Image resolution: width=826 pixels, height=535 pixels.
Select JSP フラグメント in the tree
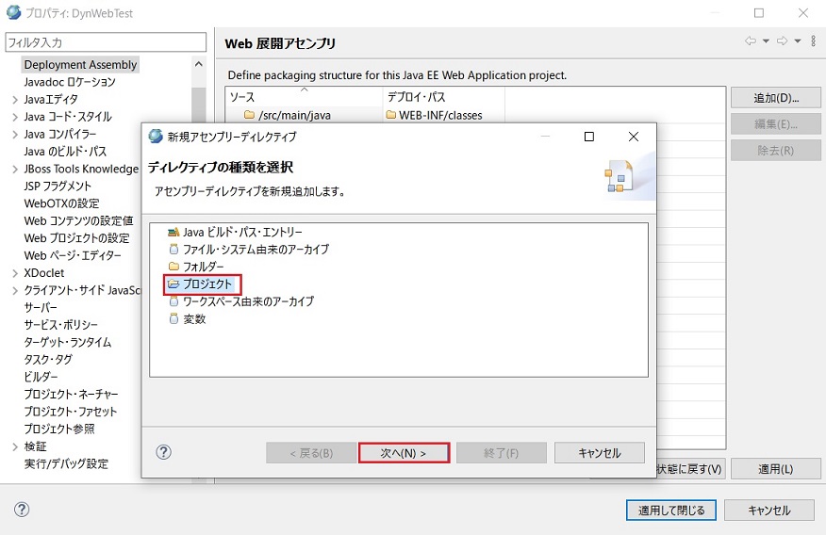(58, 186)
